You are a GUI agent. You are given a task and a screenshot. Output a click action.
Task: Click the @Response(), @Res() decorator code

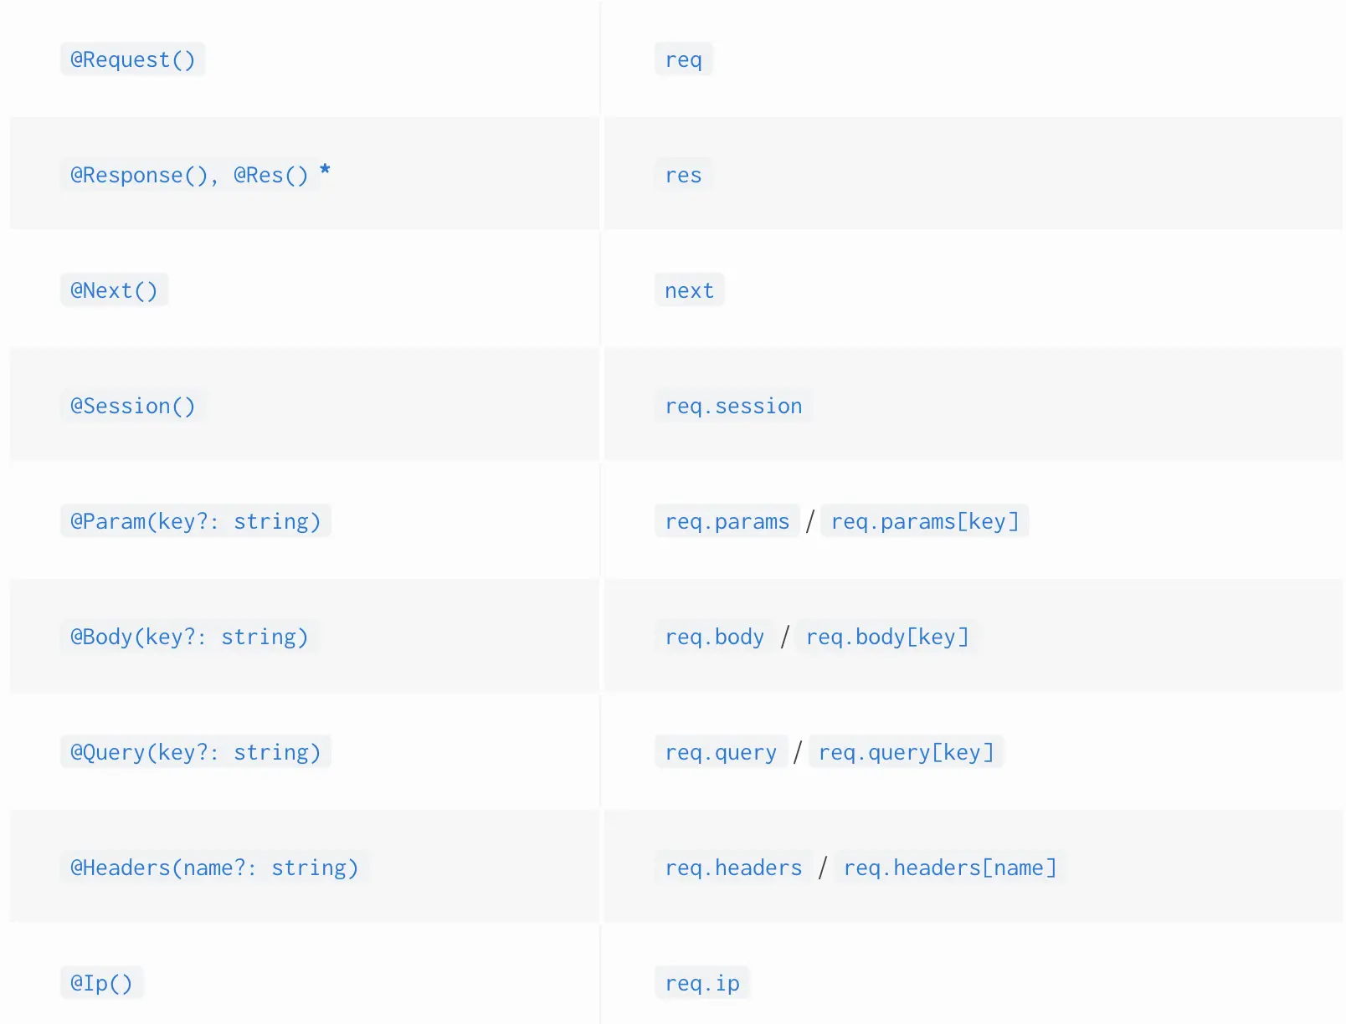(189, 175)
